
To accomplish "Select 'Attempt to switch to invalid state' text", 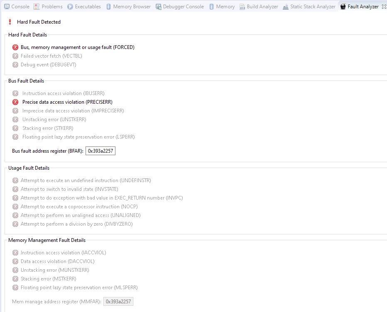I will (x=57, y=189).
